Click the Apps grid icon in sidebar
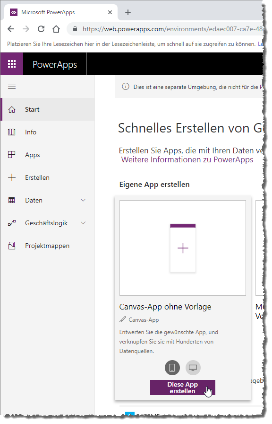This screenshot has width=272, height=424. (x=12, y=155)
